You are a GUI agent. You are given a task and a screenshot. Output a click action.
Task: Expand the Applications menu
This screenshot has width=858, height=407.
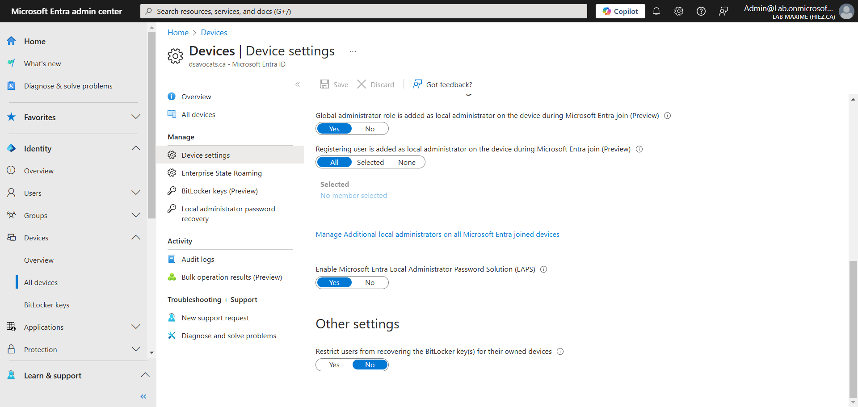(136, 327)
